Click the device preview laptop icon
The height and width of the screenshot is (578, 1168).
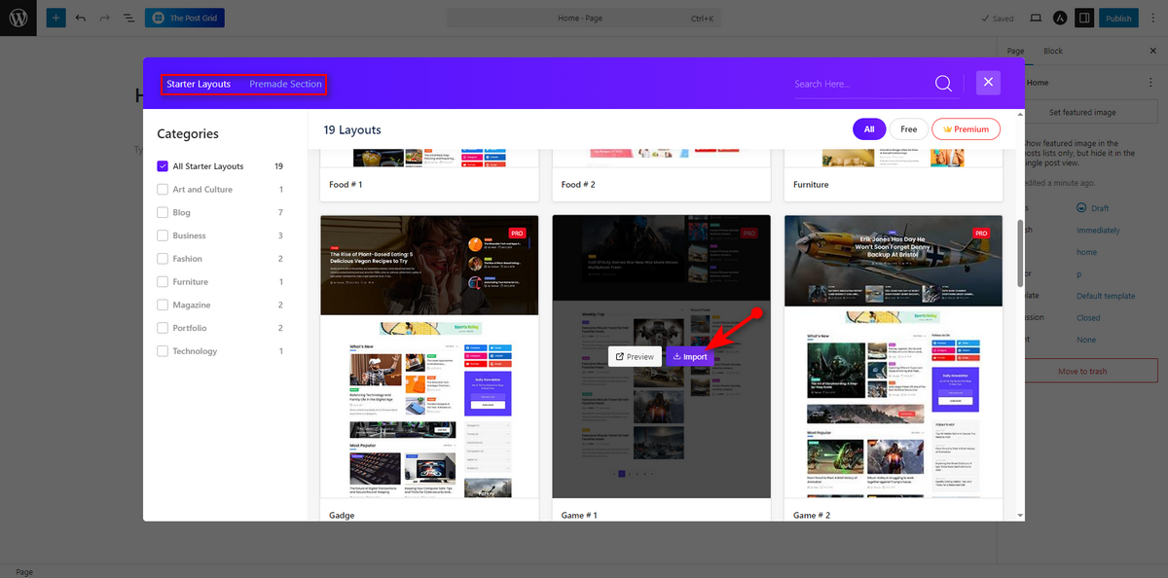pyautogui.click(x=1036, y=18)
